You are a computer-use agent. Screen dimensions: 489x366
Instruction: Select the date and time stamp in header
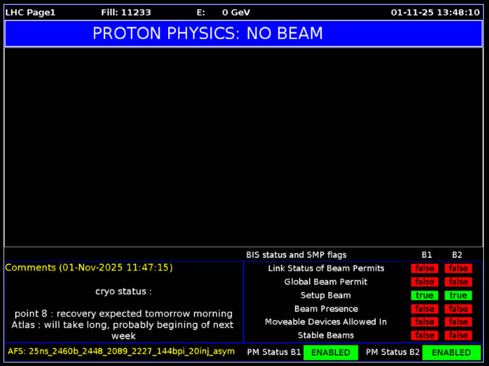click(x=435, y=13)
